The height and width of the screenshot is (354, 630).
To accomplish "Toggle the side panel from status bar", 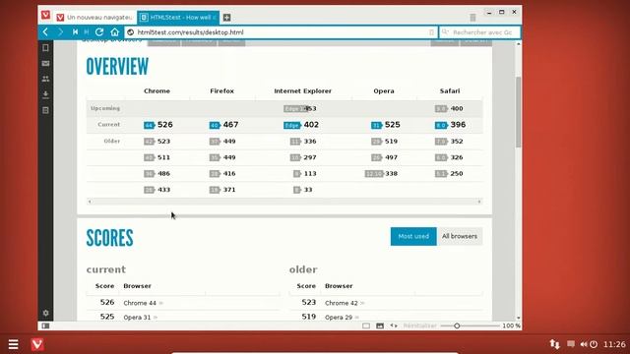I will 45,325.
